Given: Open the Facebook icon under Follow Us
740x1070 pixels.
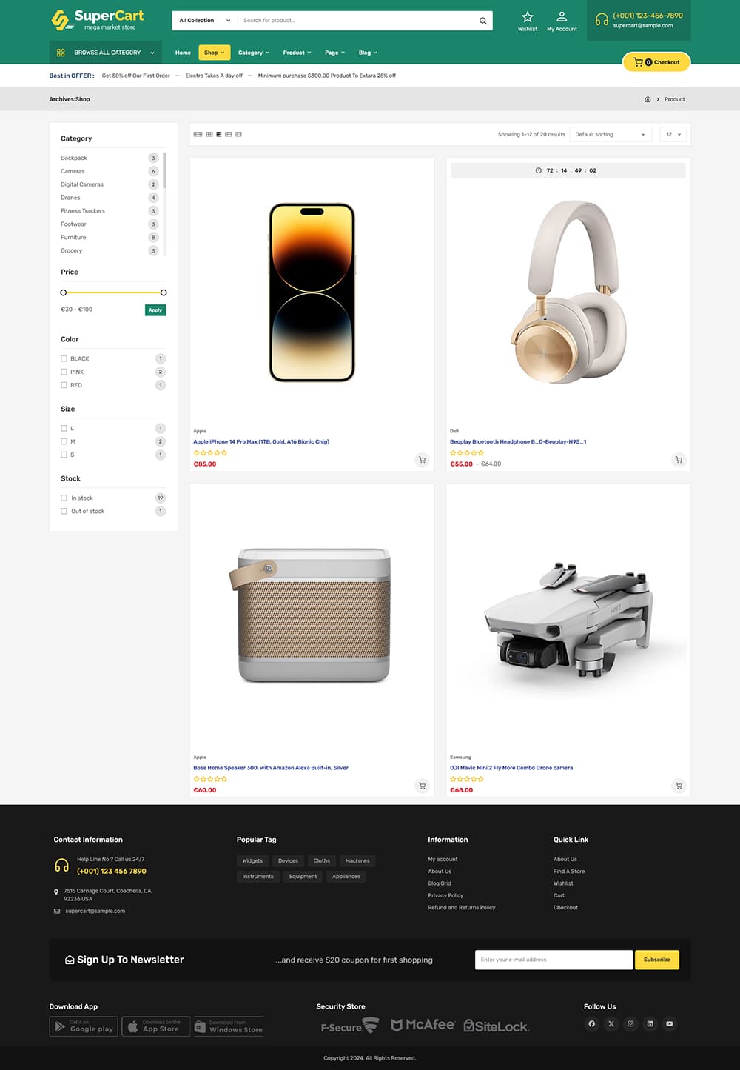Looking at the screenshot, I should point(591,1024).
